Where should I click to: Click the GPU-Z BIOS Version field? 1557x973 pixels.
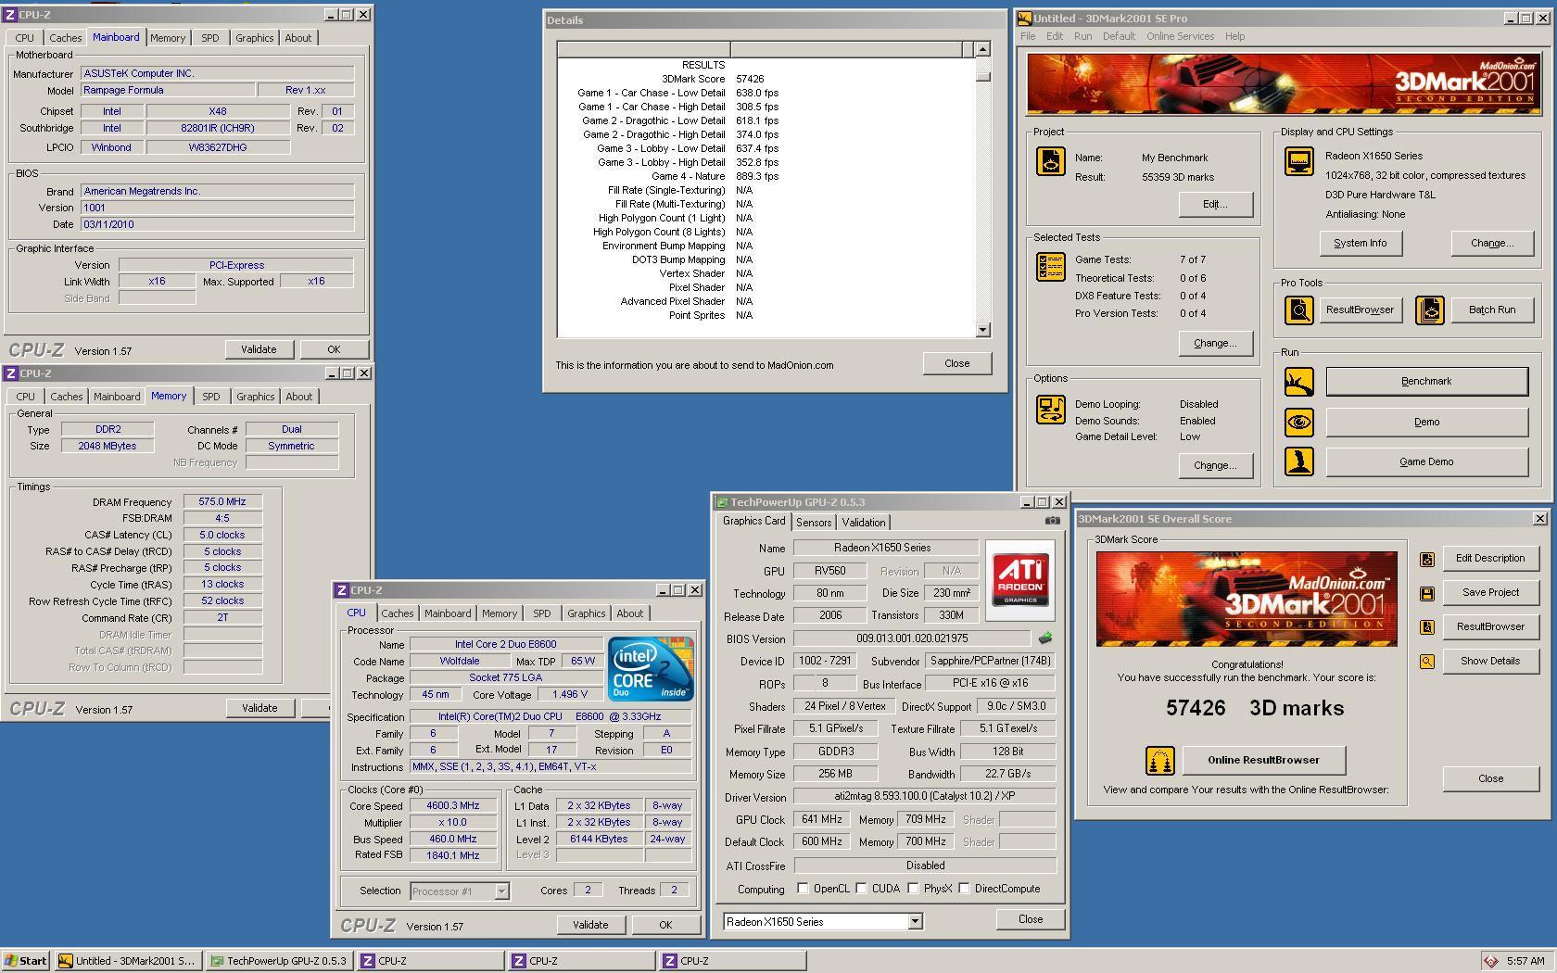click(x=912, y=638)
